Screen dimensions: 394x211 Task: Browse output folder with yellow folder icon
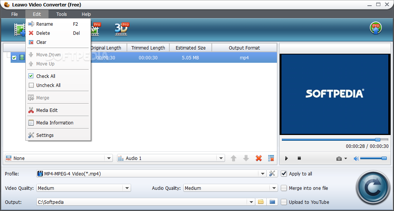click(x=261, y=202)
